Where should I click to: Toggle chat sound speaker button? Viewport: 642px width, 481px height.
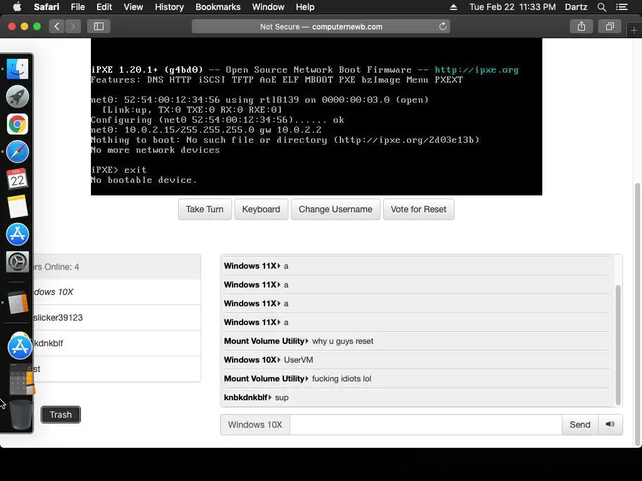point(610,424)
